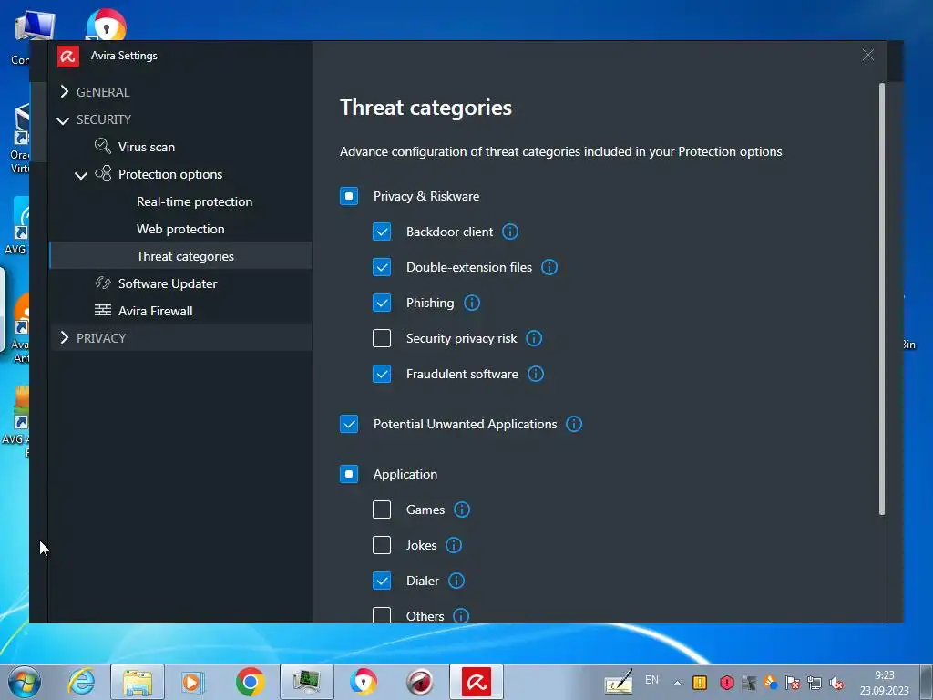The image size is (933, 700).
Task: Show info for Games category
Action: coord(462,510)
